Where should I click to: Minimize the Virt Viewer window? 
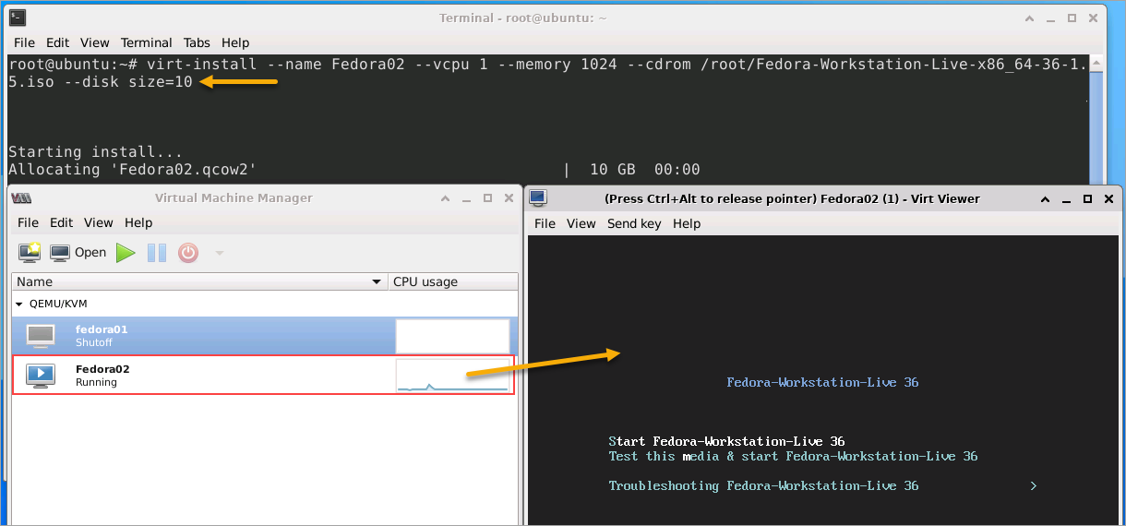coord(1067,198)
